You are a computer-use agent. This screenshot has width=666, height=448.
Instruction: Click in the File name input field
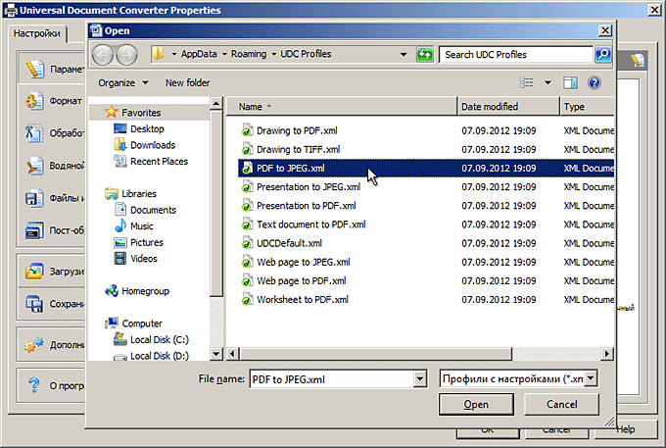(332, 379)
